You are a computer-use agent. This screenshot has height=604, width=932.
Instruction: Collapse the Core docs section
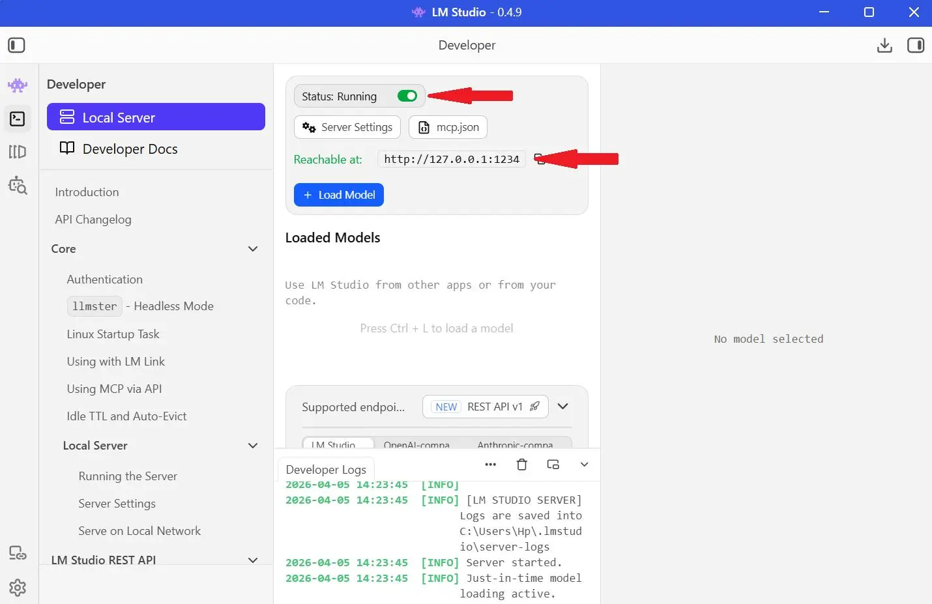(x=253, y=249)
